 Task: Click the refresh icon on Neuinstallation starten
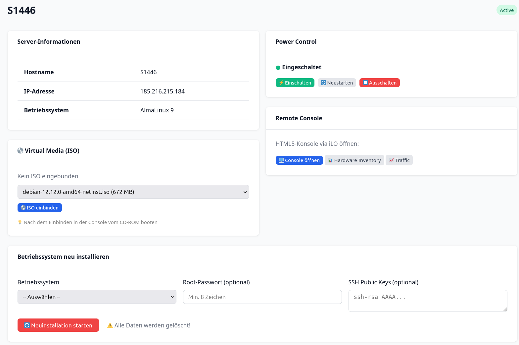point(27,325)
